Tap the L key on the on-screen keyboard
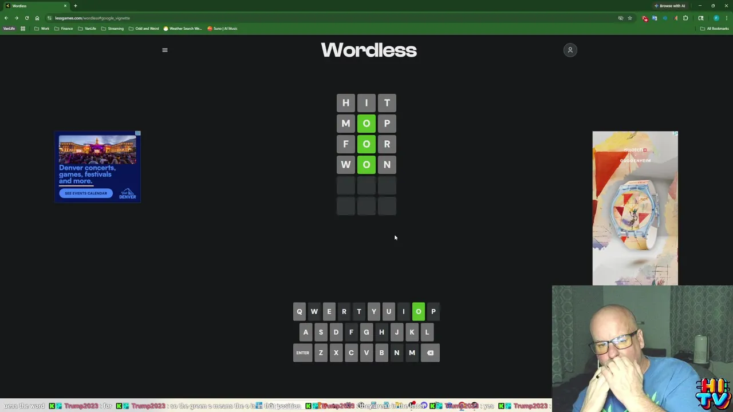 [427, 332]
